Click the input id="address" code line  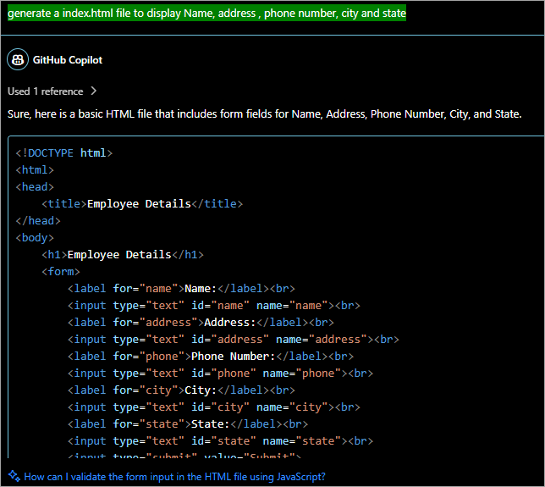pyautogui.click(x=234, y=340)
